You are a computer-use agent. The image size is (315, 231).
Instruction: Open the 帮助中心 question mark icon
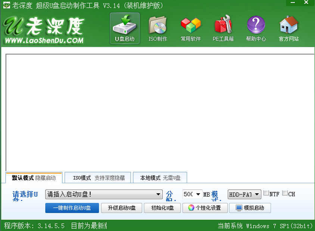256,28
